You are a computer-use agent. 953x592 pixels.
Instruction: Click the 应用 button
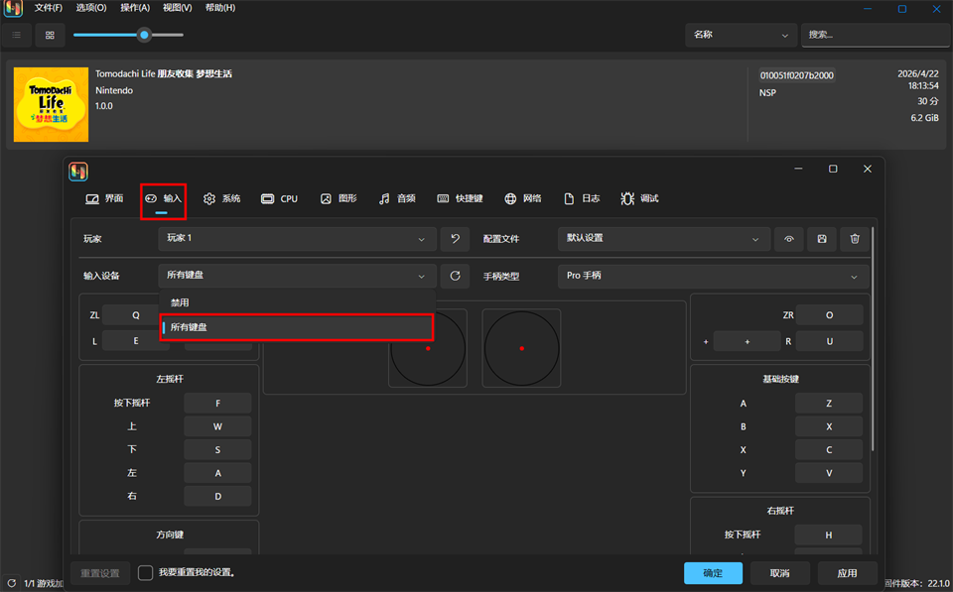(847, 573)
